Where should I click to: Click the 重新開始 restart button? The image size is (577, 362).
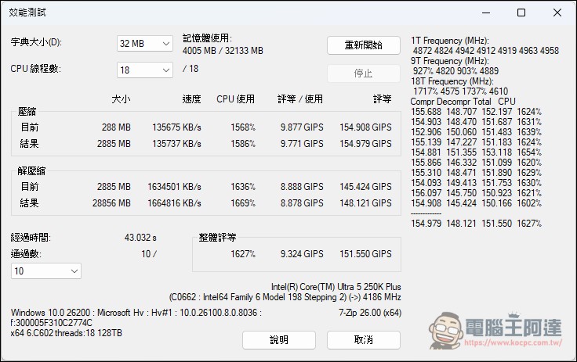click(364, 45)
